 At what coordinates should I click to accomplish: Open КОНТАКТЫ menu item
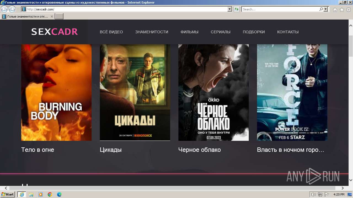coord(288,32)
